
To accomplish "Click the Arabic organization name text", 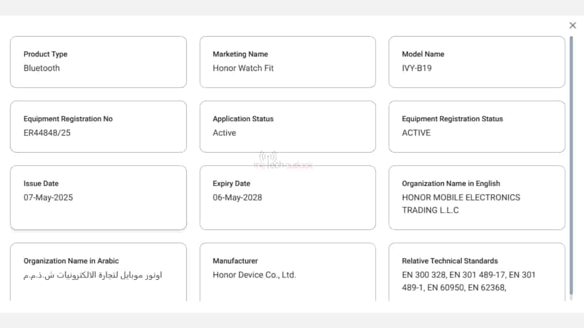I will click(x=93, y=275).
